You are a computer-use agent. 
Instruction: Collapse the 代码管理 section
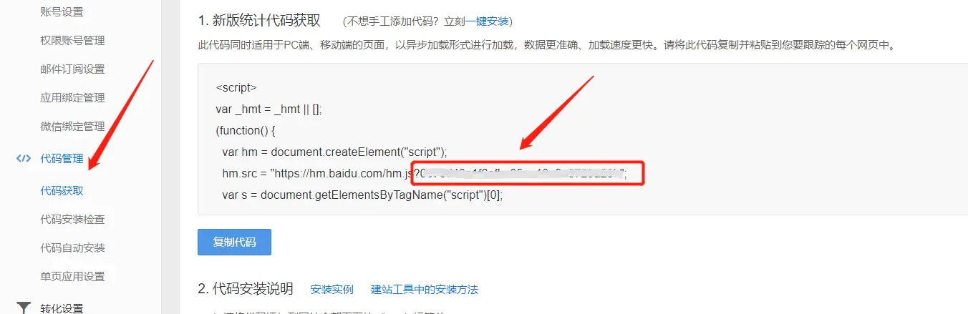point(62,159)
